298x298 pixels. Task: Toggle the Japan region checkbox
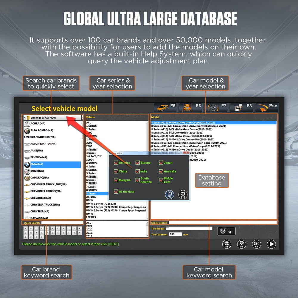(x=161, y=163)
